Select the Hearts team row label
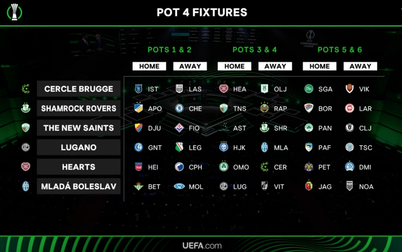Image resolution: width=402 pixels, height=252 pixels. click(x=79, y=167)
